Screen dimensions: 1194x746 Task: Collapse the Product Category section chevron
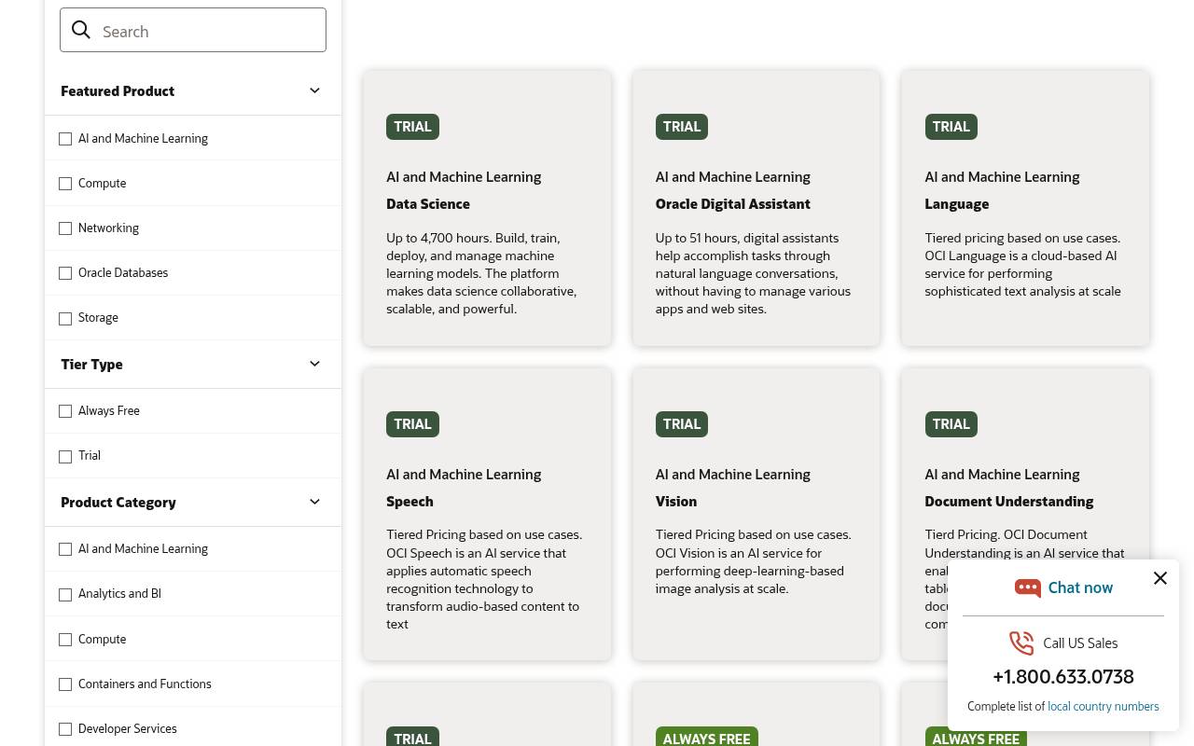314,502
